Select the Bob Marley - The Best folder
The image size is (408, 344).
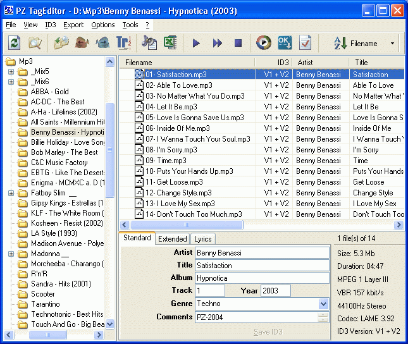(x=65, y=152)
